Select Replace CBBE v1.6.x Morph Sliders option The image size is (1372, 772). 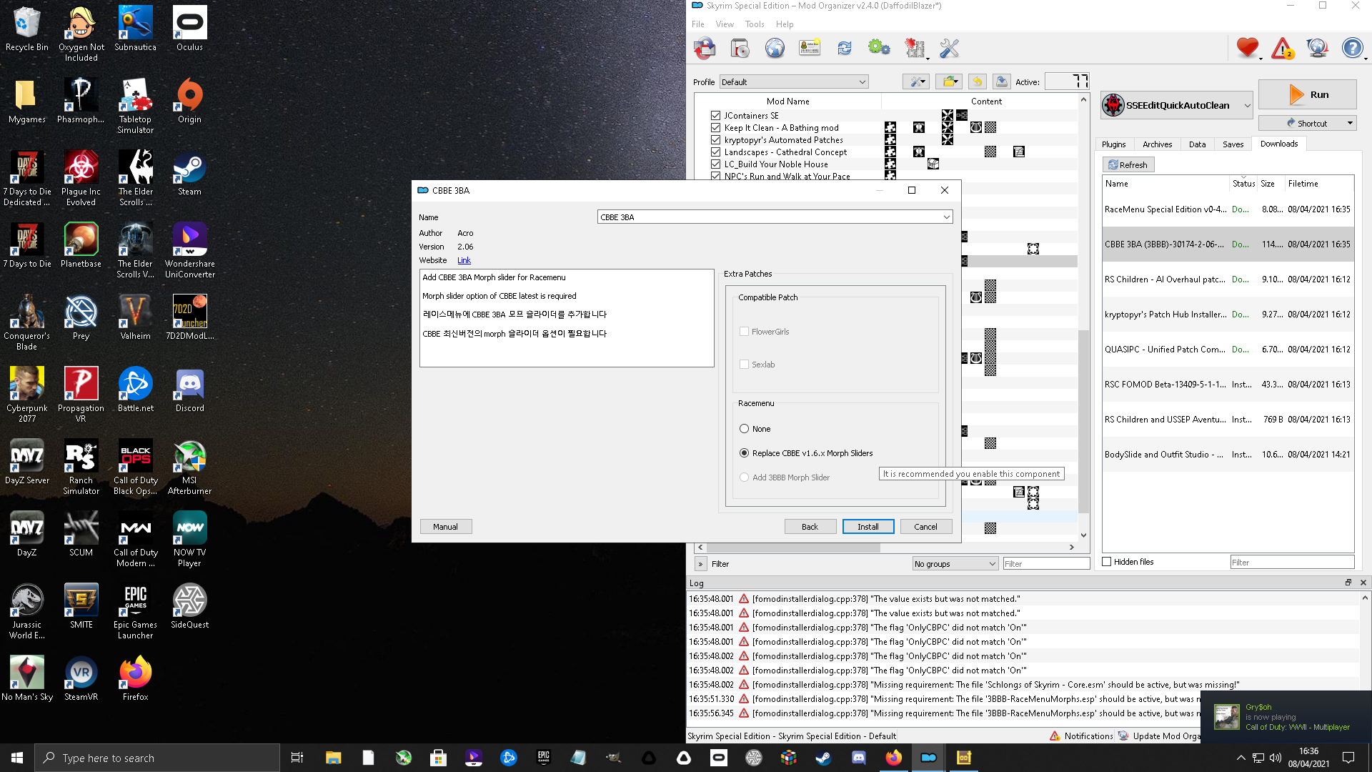coord(744,453)
